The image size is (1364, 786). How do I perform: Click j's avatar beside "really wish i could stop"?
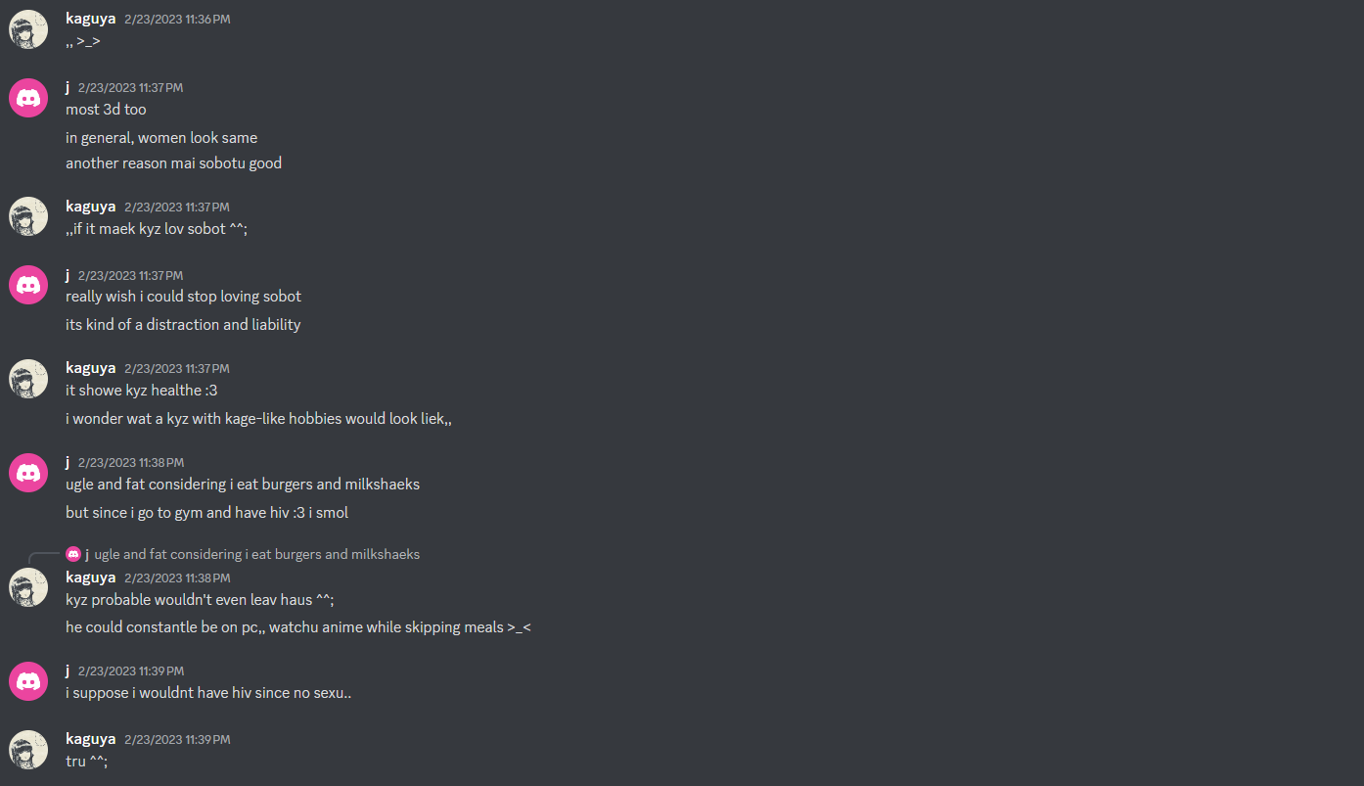point(28,285)
